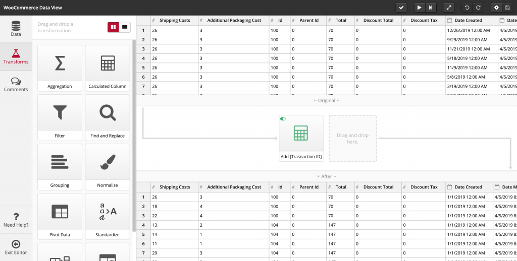Click Shipping Costs value 29 in After table
This screenshot has height=261, width=517.
[x=174, y=253]
